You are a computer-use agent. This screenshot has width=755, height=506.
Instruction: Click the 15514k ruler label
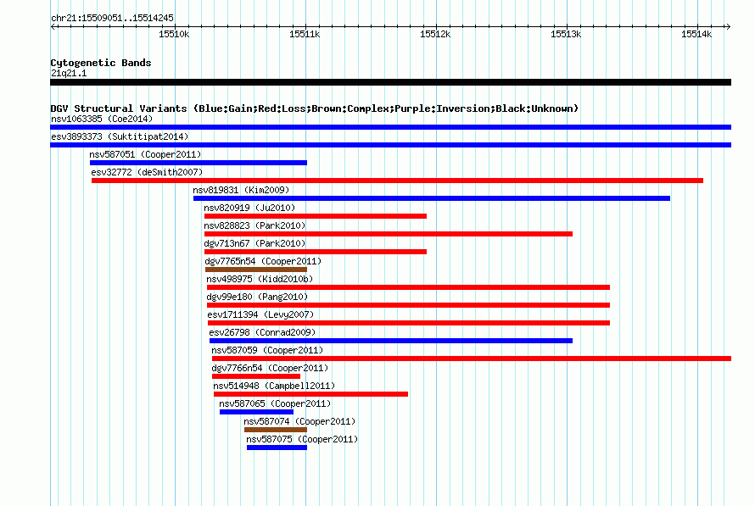pyautogui.click(x=696, y=34)
